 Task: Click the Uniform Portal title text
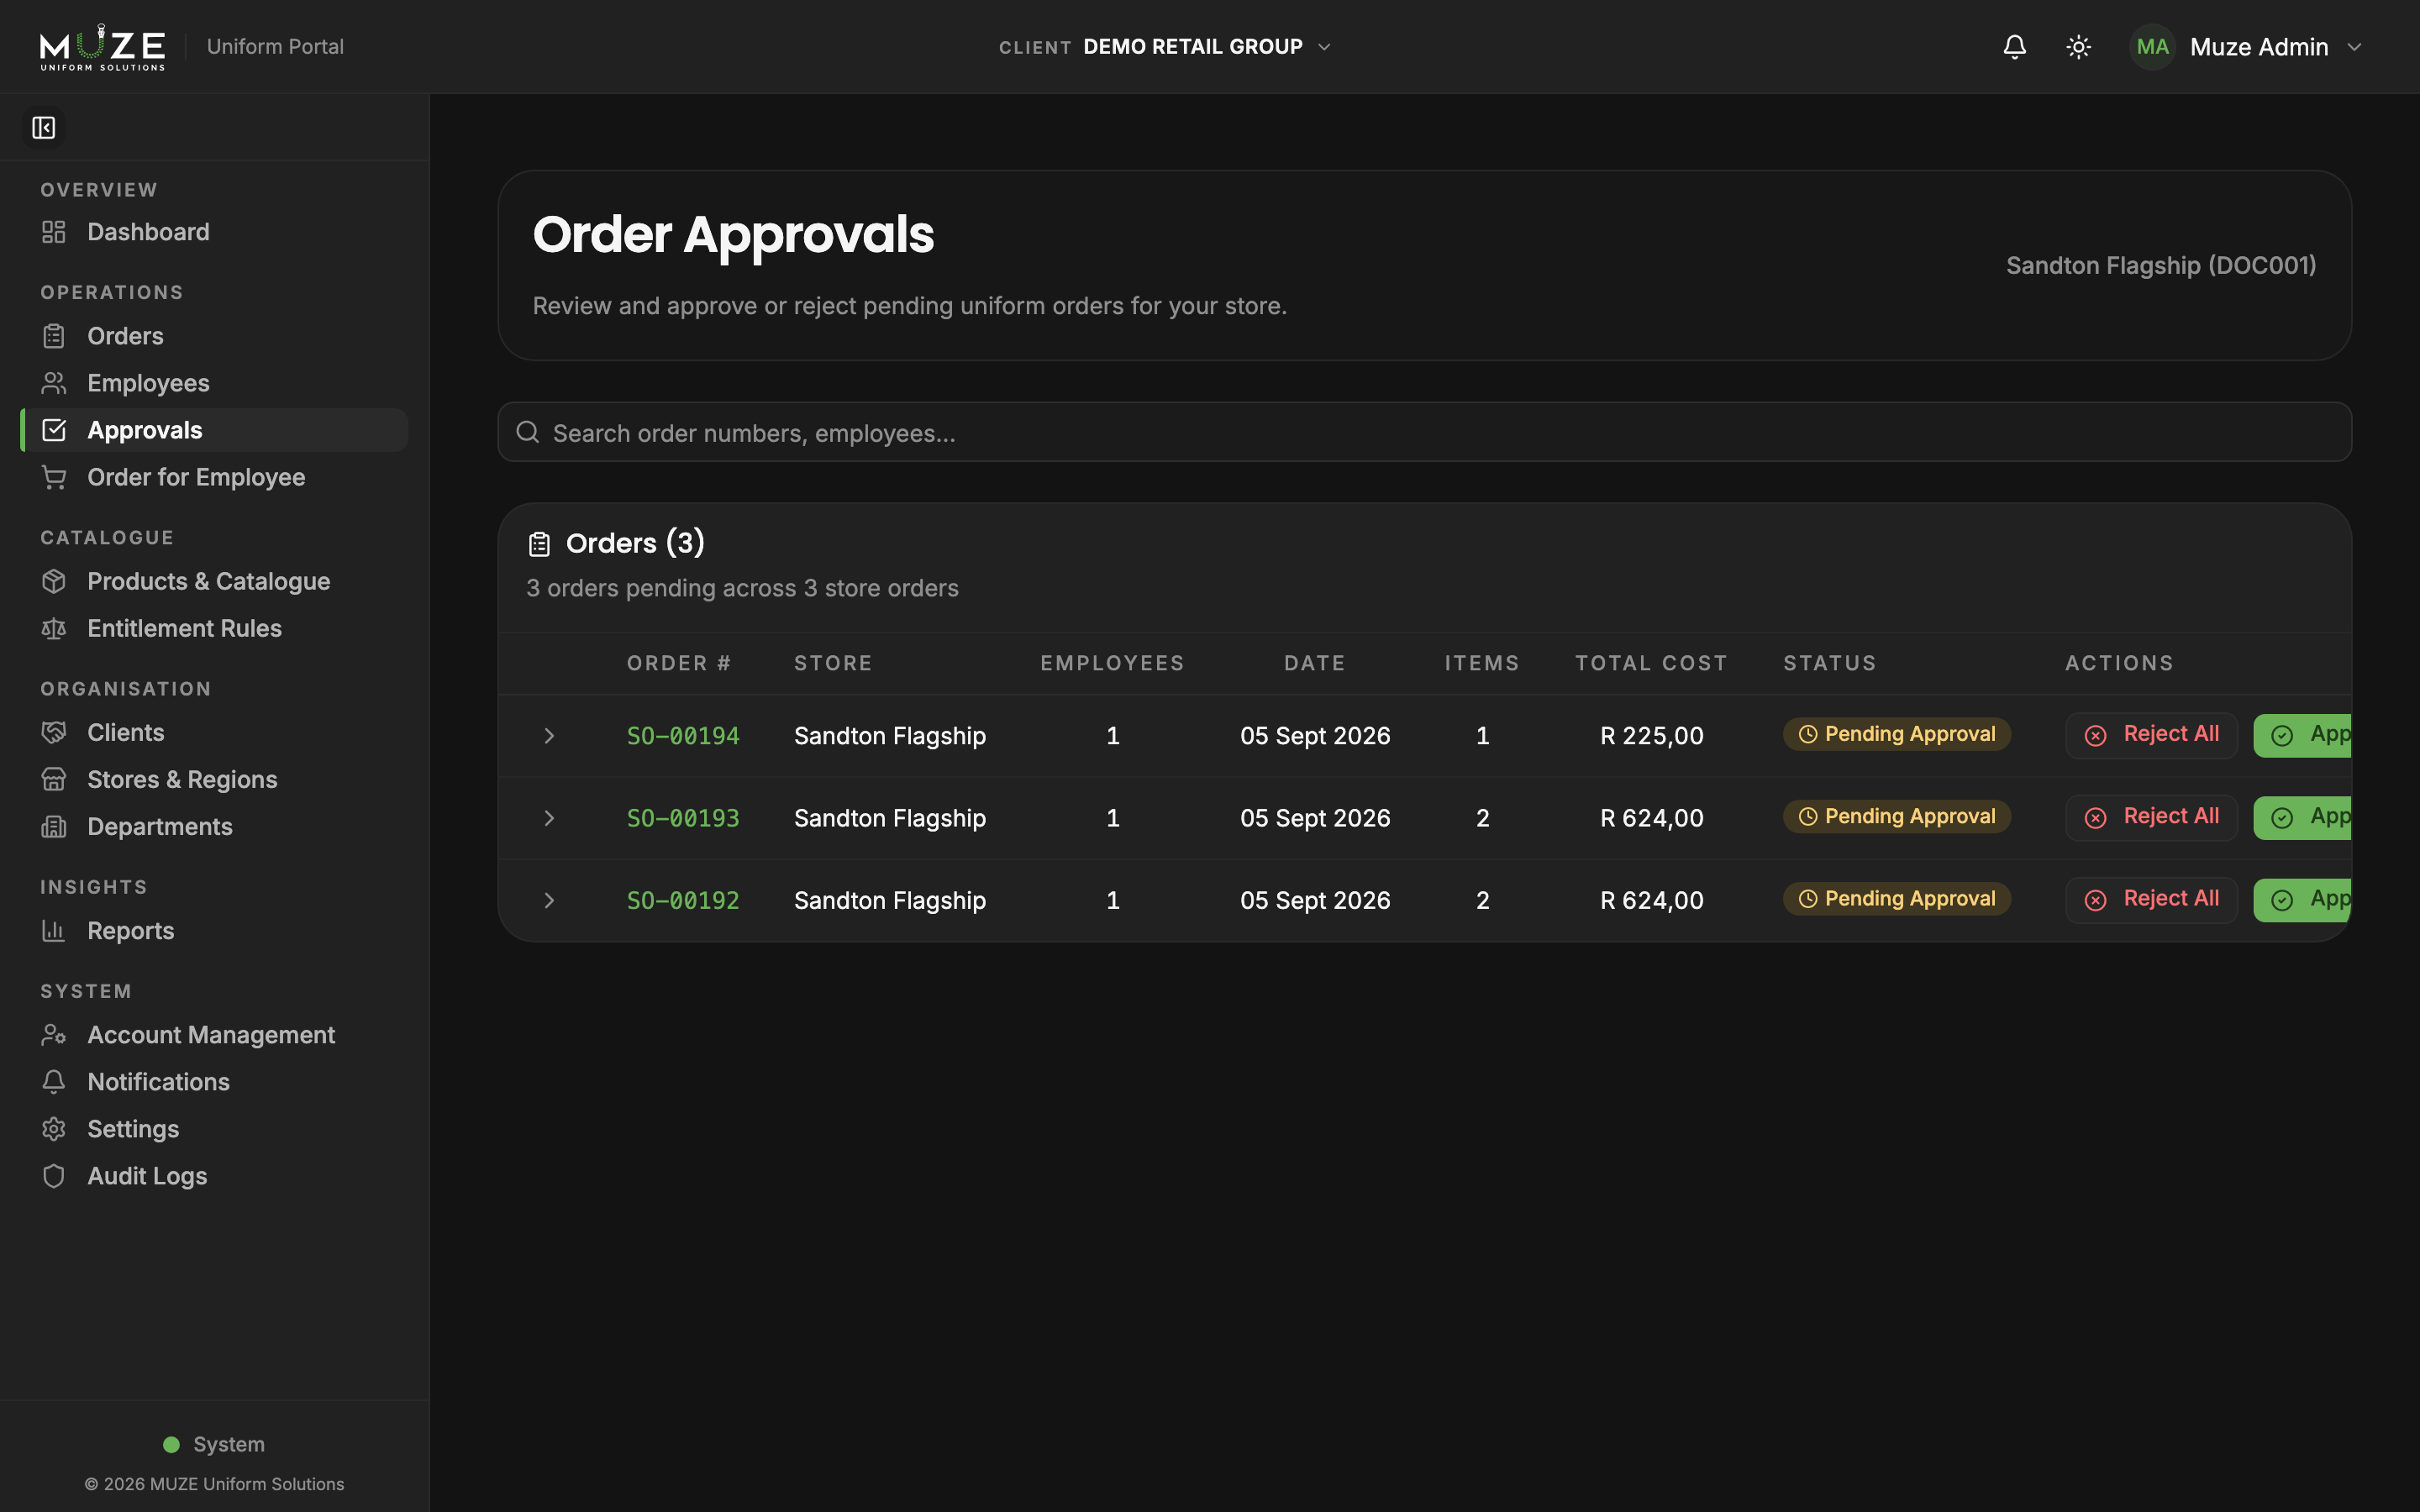(x=275, y=47)
